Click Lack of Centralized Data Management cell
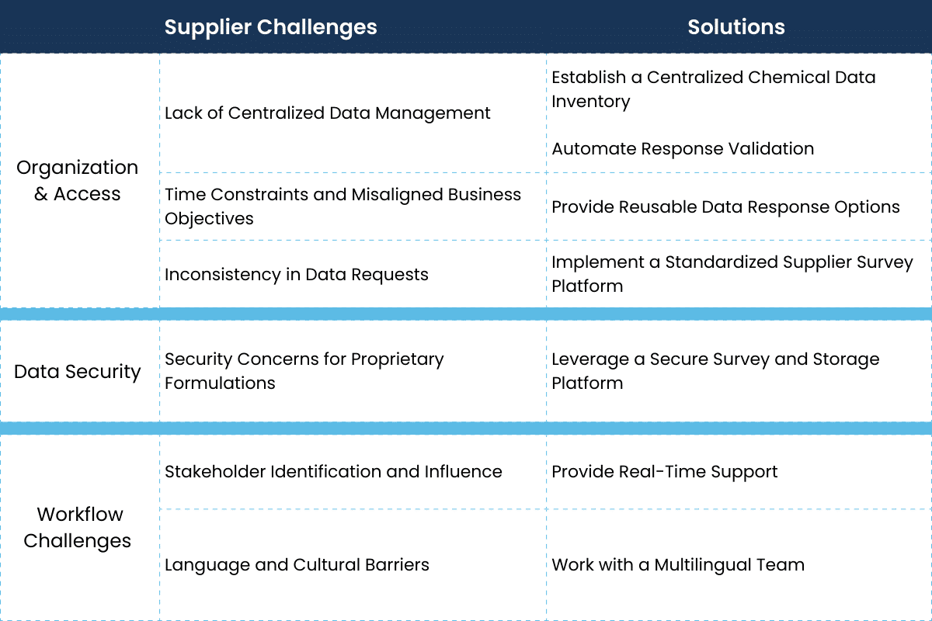Screen dimensions: 932x621 pos(327,113)
